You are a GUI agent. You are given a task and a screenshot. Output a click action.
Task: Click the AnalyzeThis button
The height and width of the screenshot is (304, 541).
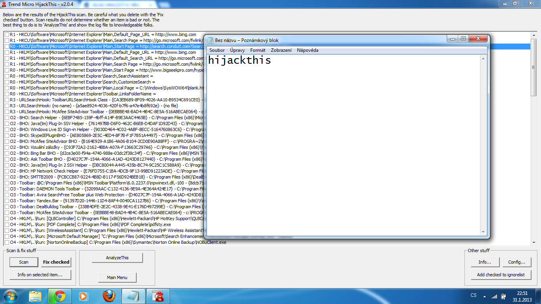click(117, 258)
